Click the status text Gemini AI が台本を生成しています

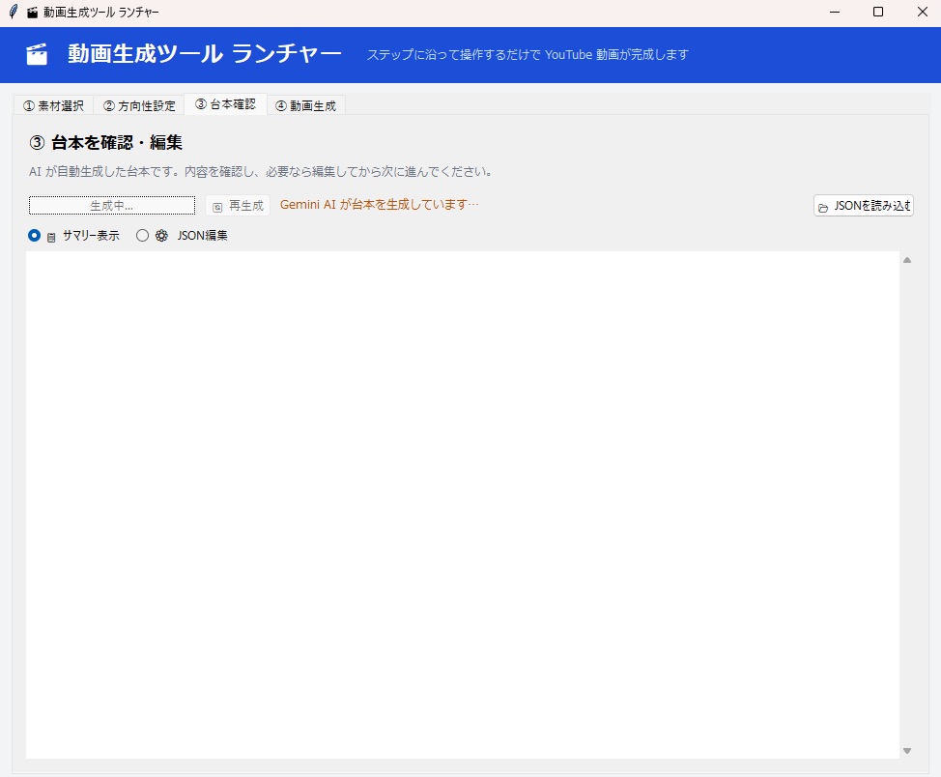(380, 205)
